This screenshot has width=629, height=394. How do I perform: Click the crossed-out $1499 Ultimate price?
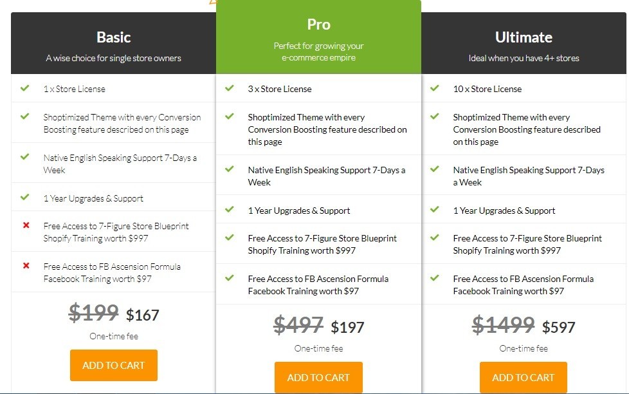[x=503, y=324]
